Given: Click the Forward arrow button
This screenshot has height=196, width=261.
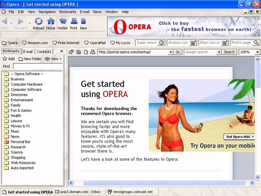Looking at the screenshot, I should pos(20,23).
